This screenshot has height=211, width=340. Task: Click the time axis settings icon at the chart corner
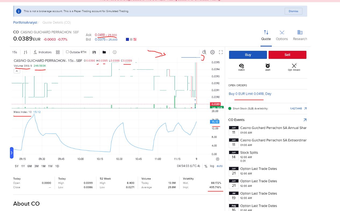point(218,159)
